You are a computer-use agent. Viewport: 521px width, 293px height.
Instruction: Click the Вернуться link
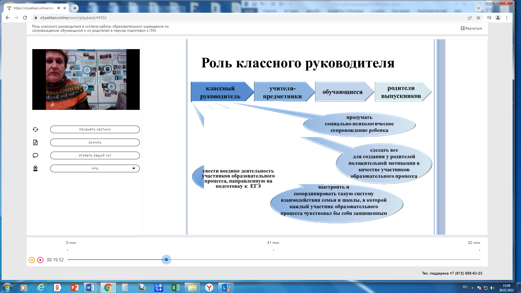click(471, 28)
